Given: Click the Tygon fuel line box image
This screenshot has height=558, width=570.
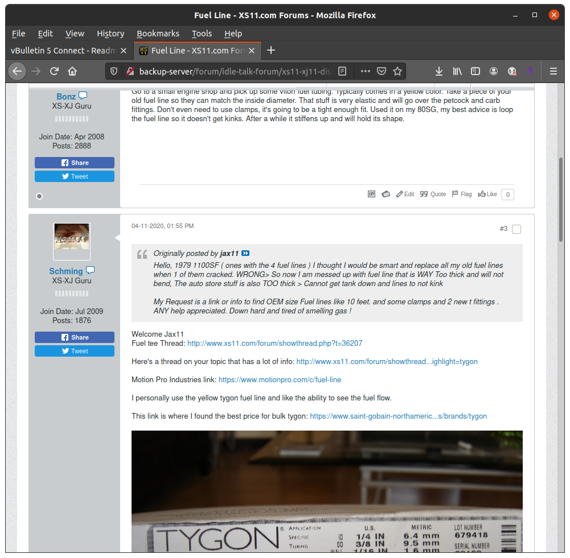Looking at the screenshot, I should 327,491.
